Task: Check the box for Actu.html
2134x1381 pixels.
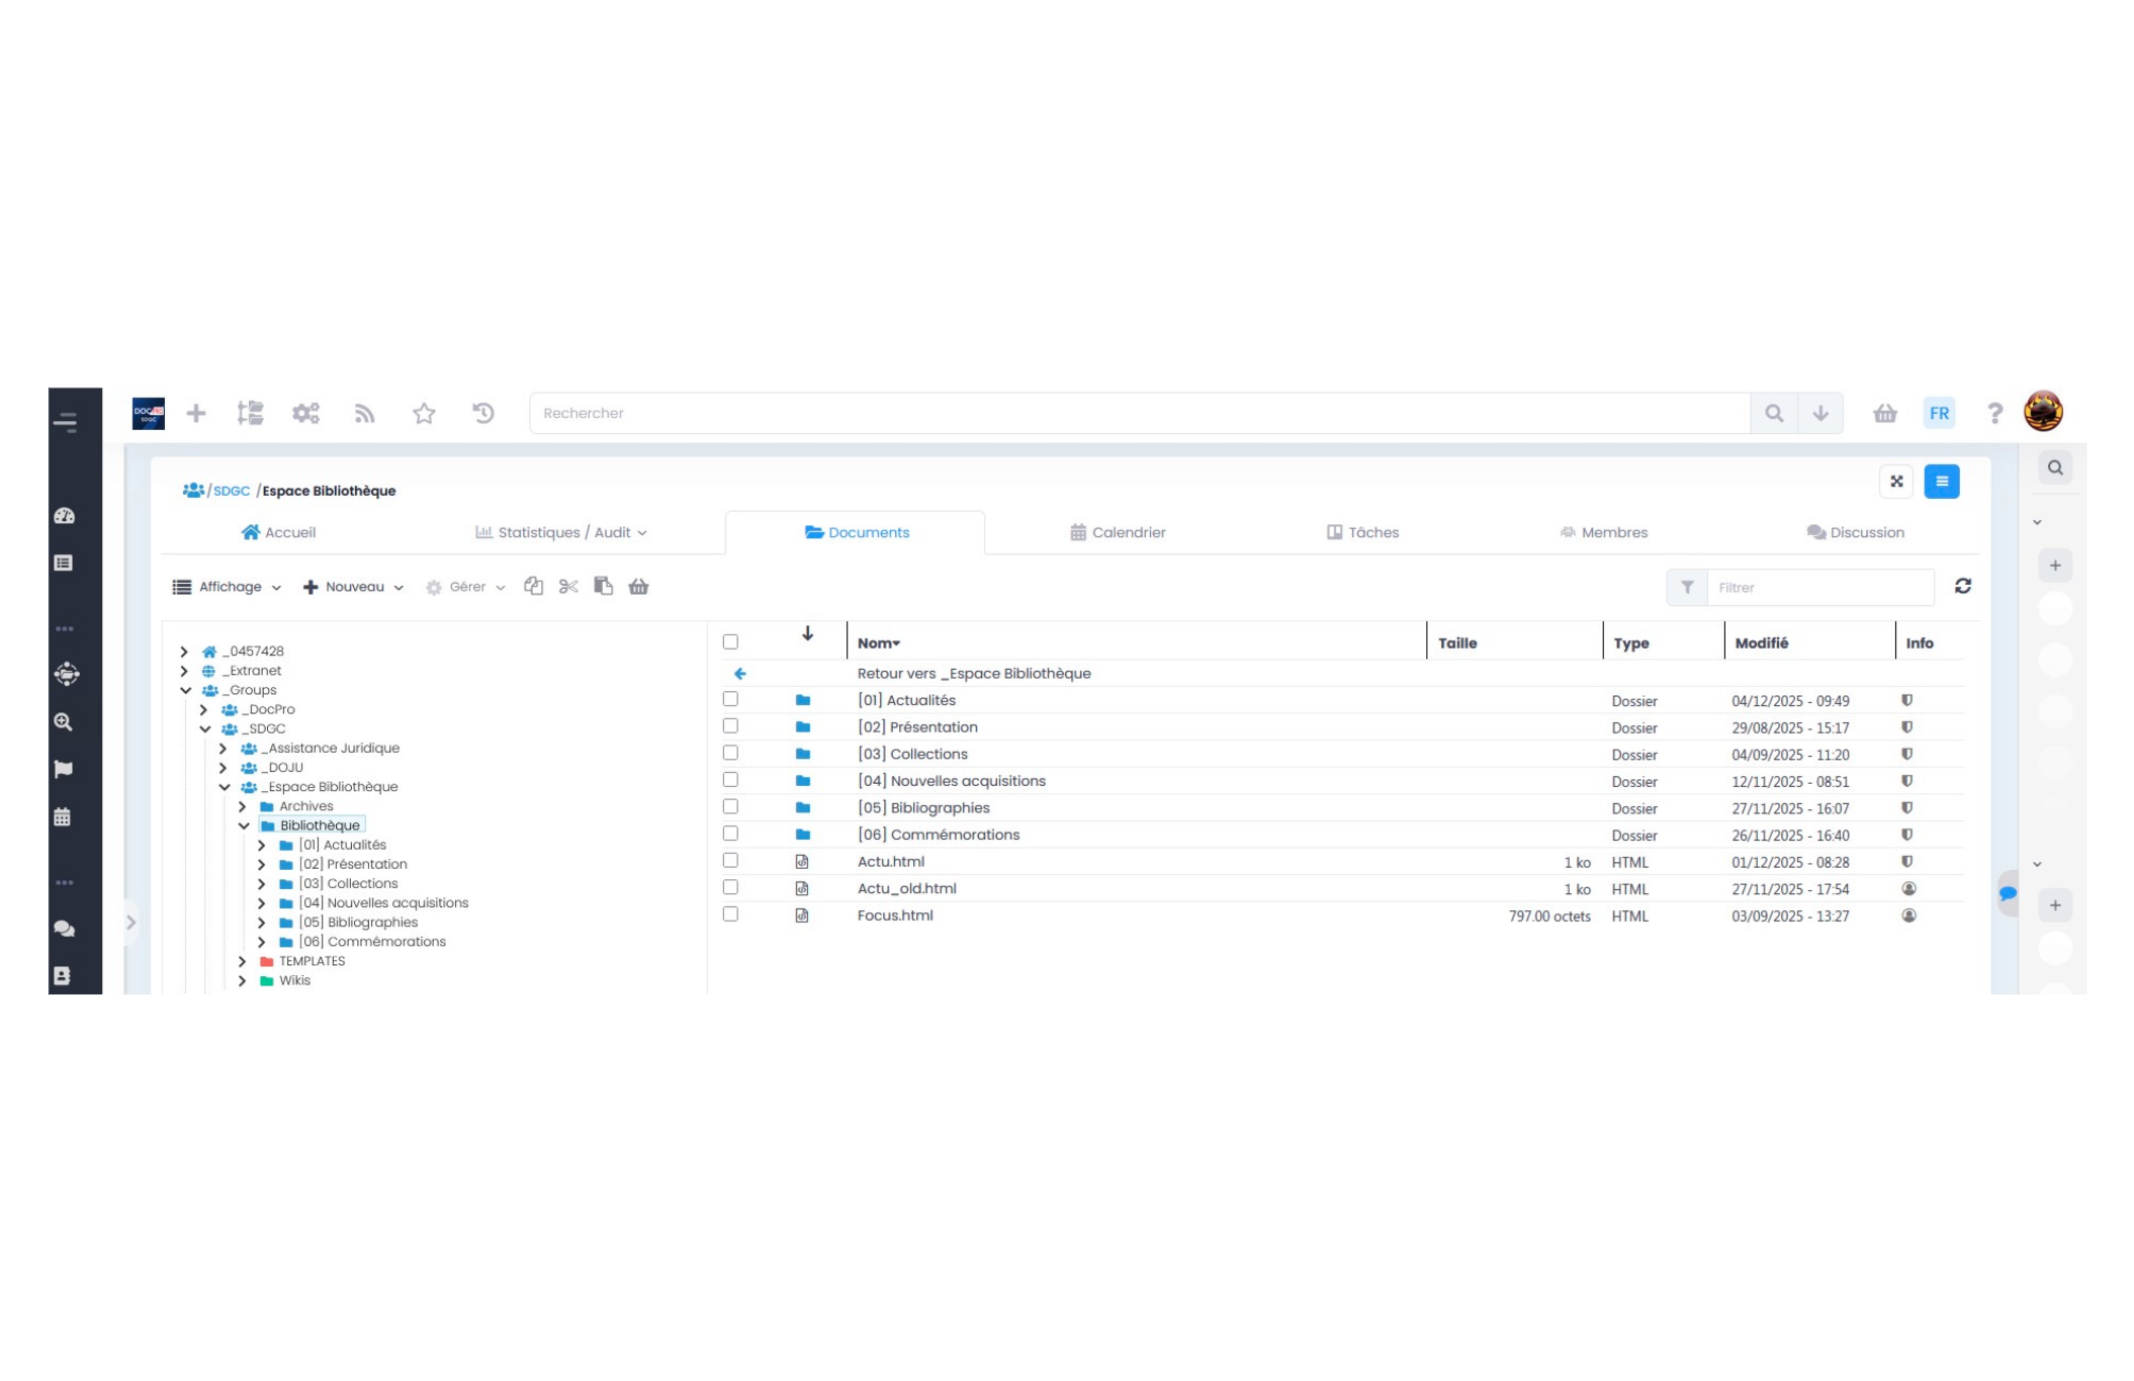Action: point(731,861)
